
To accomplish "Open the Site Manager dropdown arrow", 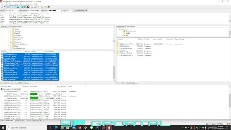I will (x=4, y=7).
